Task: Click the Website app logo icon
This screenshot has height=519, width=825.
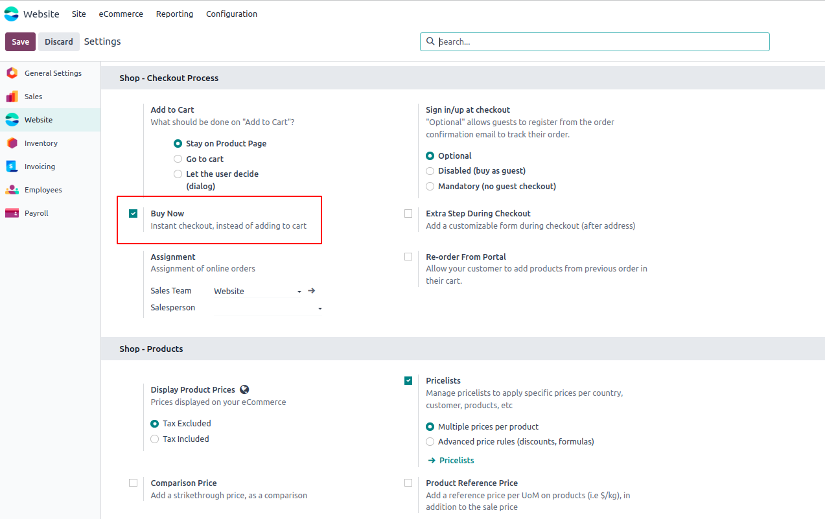Action: point(12,14)
